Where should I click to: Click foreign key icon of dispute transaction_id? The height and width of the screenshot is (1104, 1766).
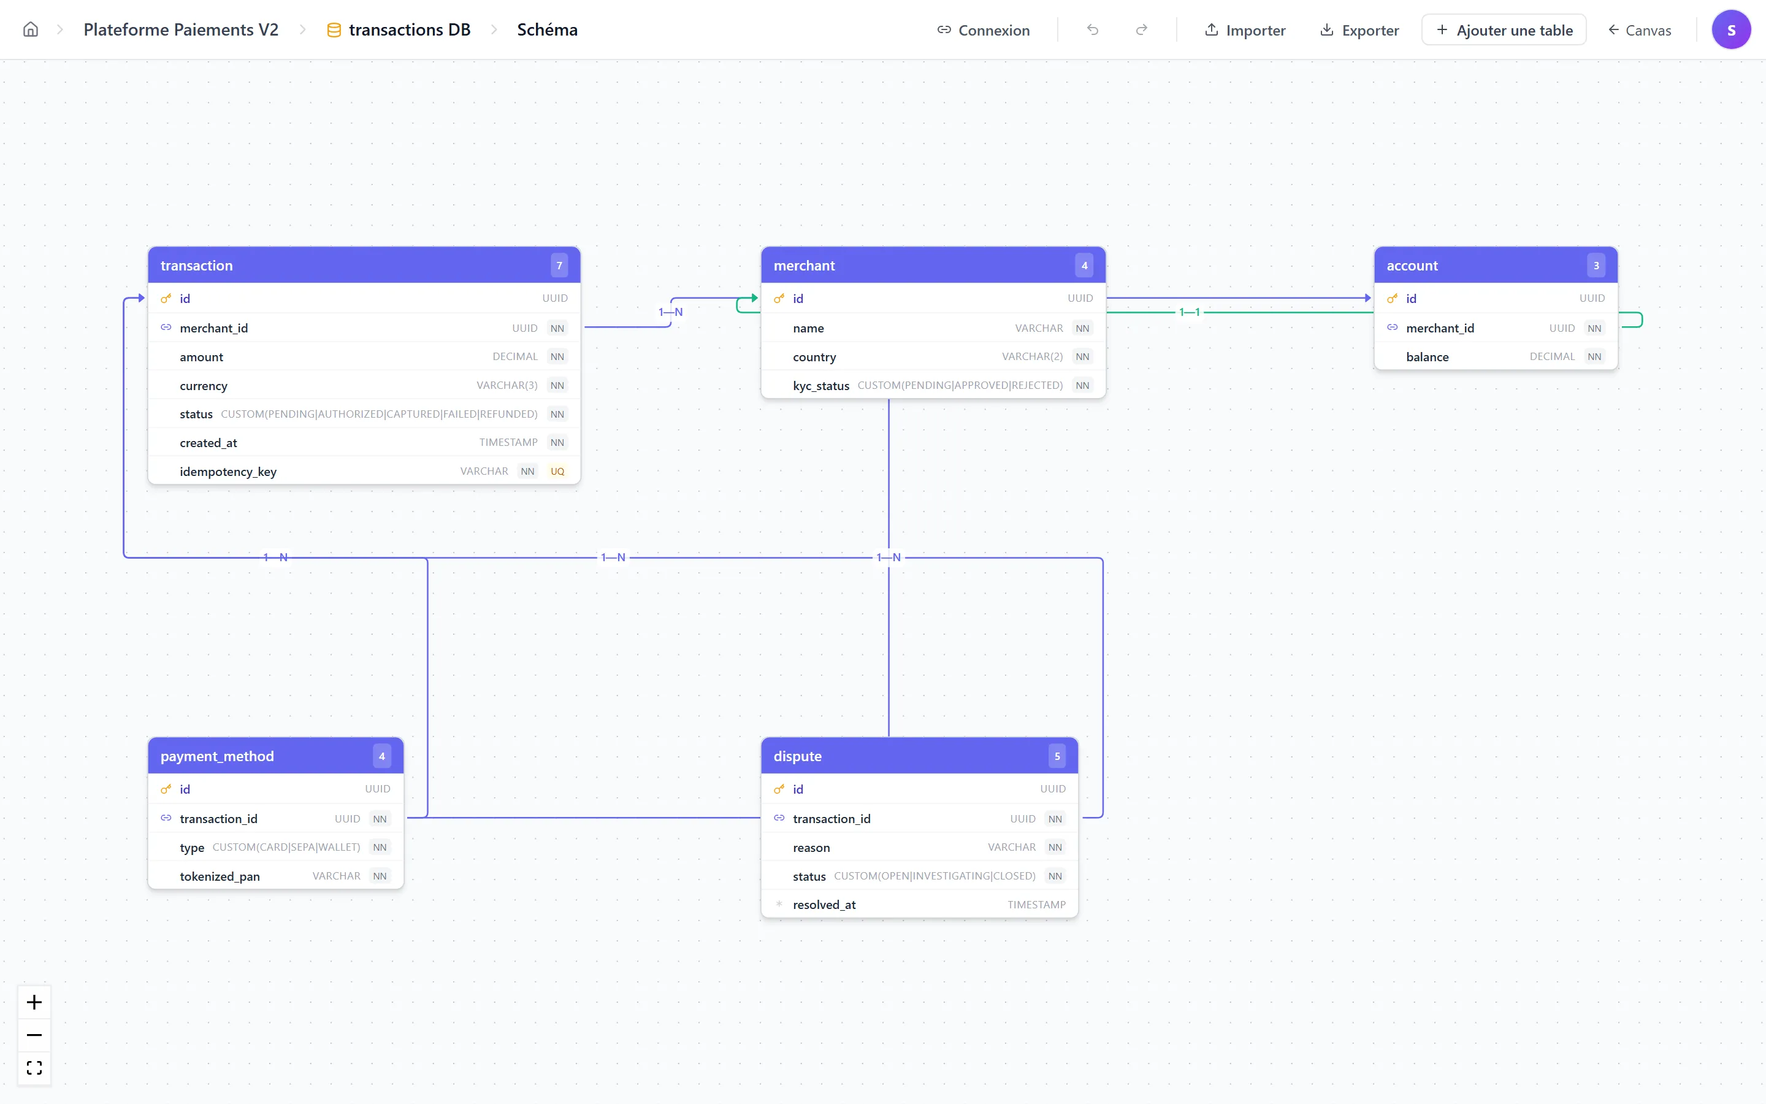[x=779, y=818]
